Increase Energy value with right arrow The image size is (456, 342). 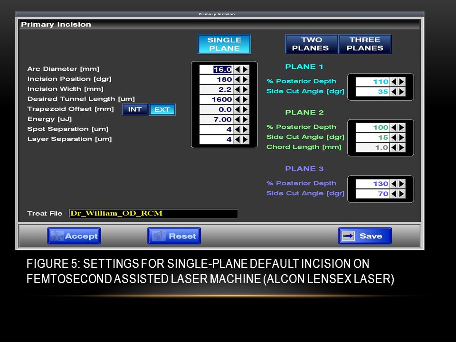coord(246,120)
